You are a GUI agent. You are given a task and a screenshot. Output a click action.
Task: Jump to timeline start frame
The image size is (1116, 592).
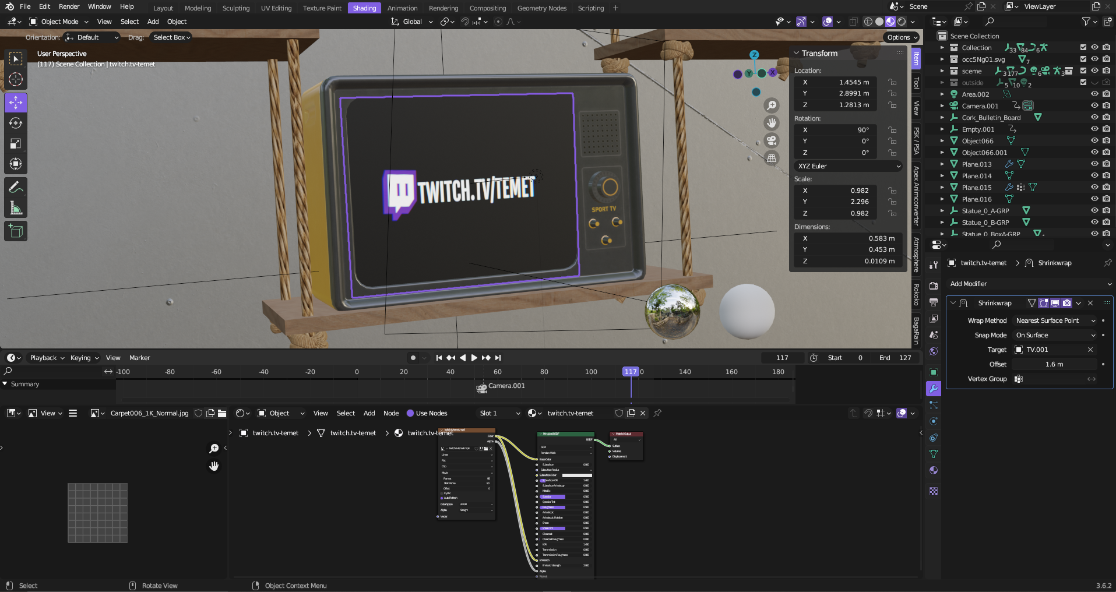439,358
